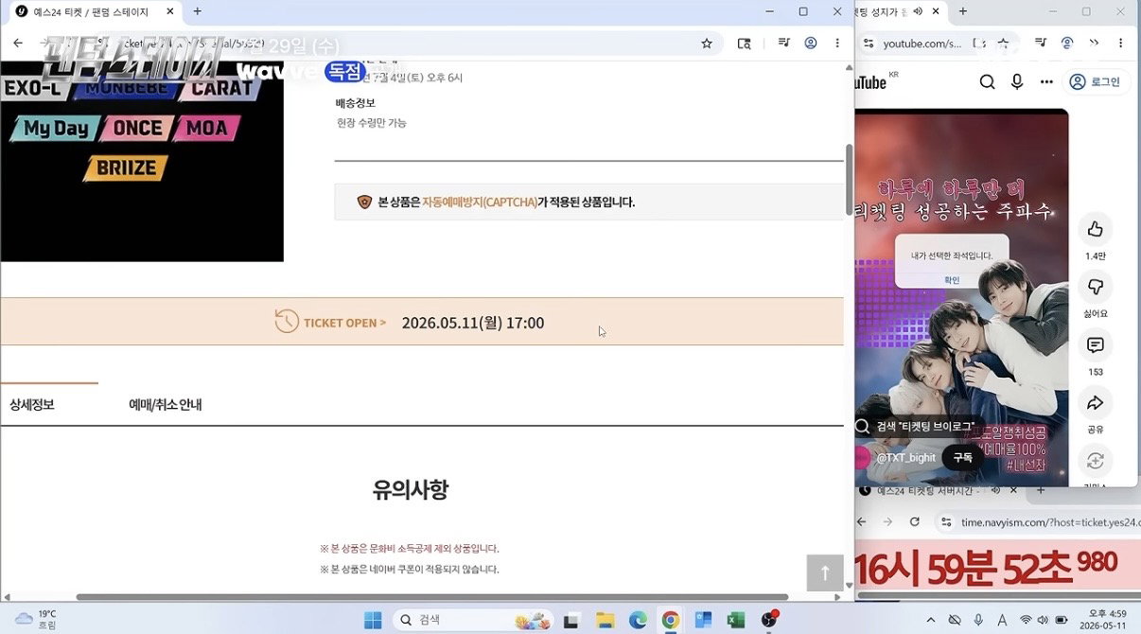Open Chrome media control icon in Yes24 window

pos(783,44)
